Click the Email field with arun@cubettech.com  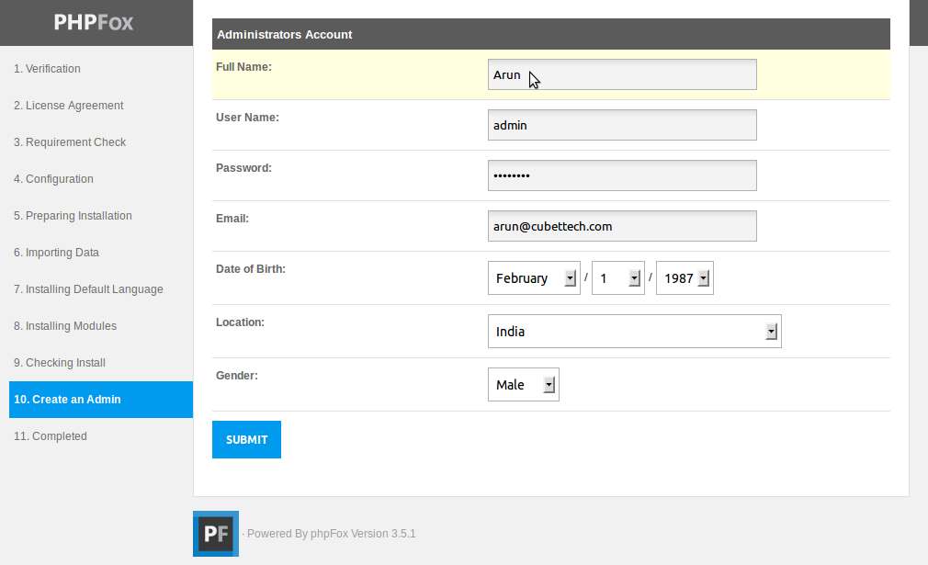click(622, 226)
